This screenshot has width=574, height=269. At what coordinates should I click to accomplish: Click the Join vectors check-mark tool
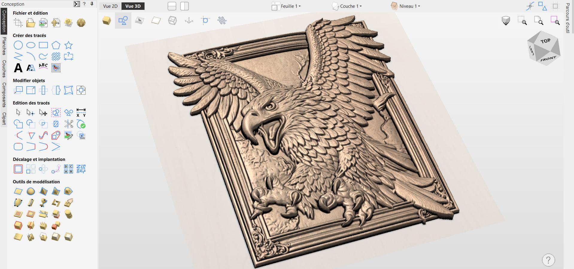click(81, 124)
